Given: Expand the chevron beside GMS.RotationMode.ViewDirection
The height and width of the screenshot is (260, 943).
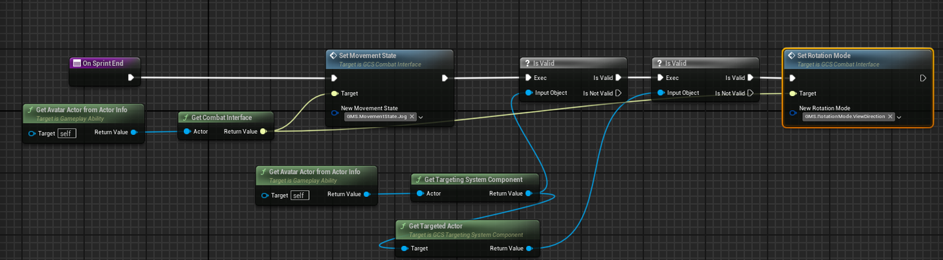Looking at the screenshot, I should point(899,117).
